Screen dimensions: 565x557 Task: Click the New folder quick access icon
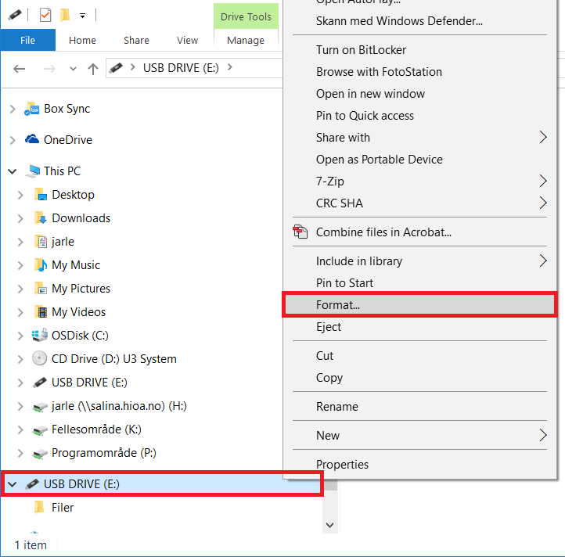coord(65,15)
